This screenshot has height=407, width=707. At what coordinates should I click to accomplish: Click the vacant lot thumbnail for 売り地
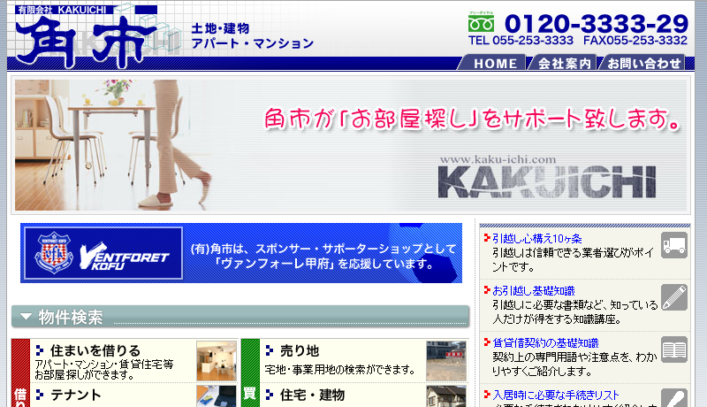click(x=446, y=361)
